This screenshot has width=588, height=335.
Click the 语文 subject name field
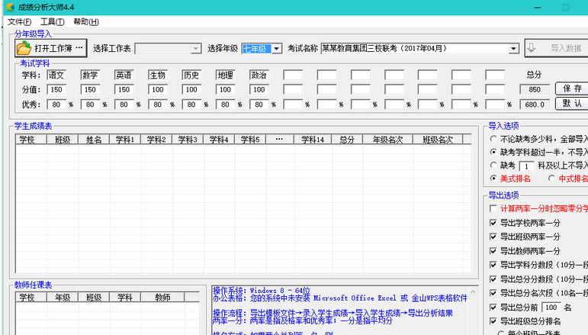(56, 75)
